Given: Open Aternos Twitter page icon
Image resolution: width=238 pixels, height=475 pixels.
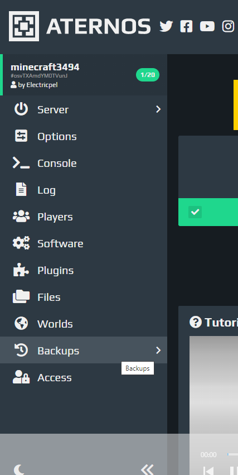Looking at the screenshot, I should 166,26.
